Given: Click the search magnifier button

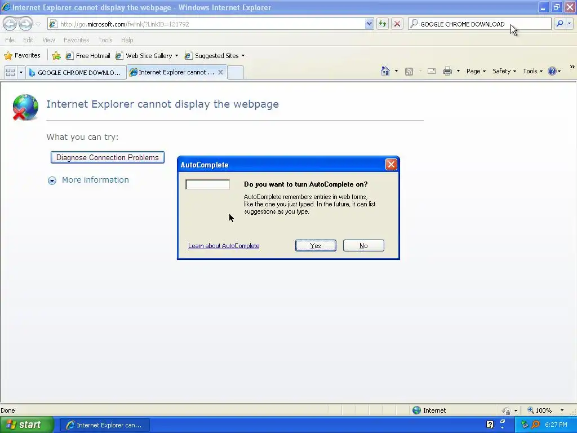Looking at the screenshot, I should (560, 24).
